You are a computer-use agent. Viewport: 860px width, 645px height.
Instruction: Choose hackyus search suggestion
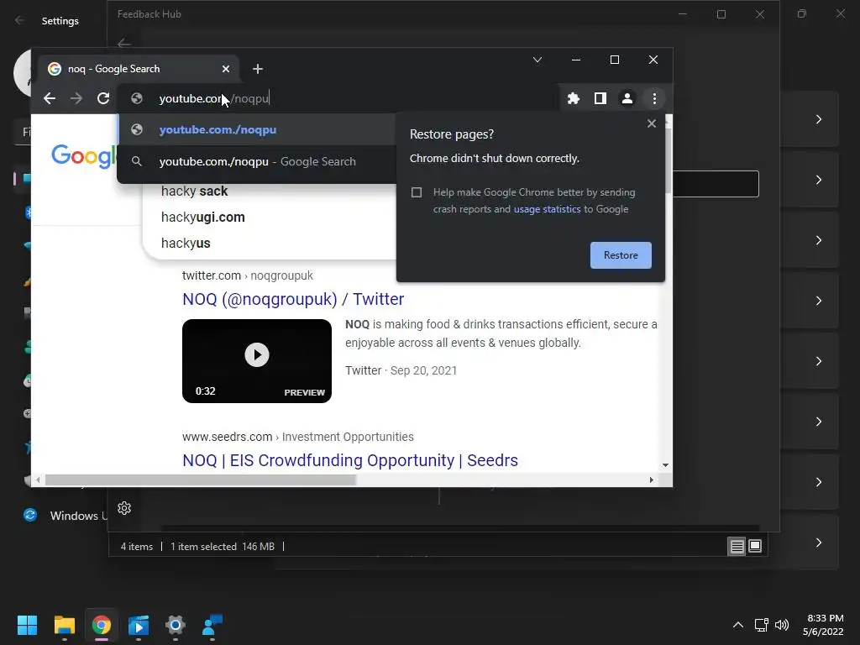(x=186, y=243)
